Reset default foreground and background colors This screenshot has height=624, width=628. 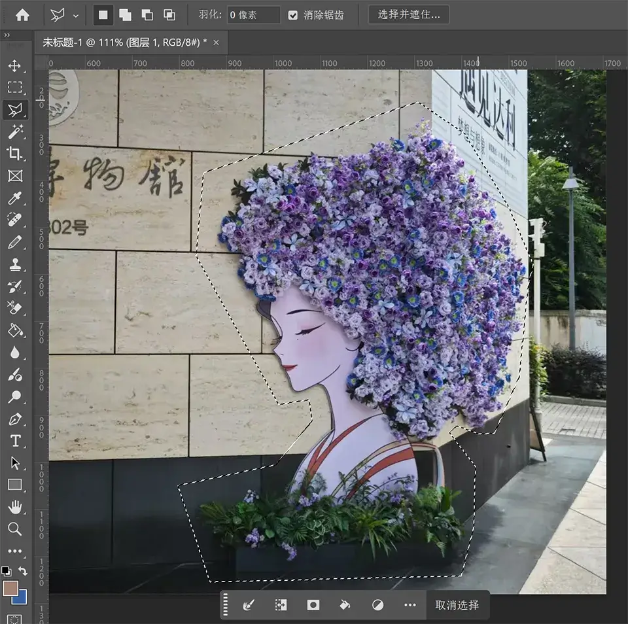click(x=6, y=571)
